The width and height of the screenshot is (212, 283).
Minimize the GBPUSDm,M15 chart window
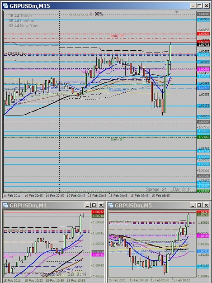pos(193,6)
